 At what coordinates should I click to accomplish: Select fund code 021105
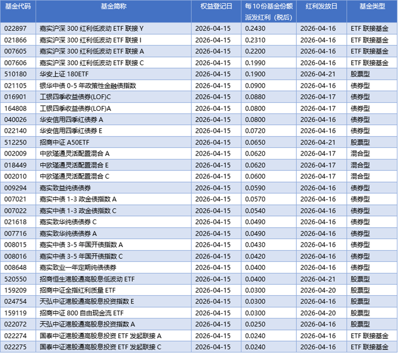[15, 85]
